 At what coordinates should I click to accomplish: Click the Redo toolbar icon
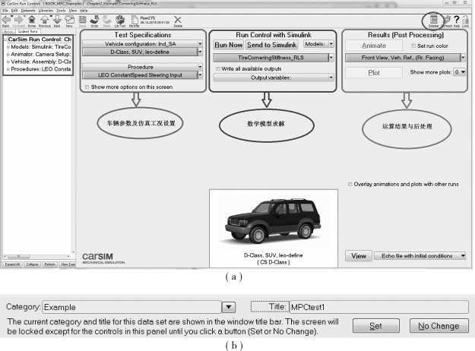(x=106, y=20)
